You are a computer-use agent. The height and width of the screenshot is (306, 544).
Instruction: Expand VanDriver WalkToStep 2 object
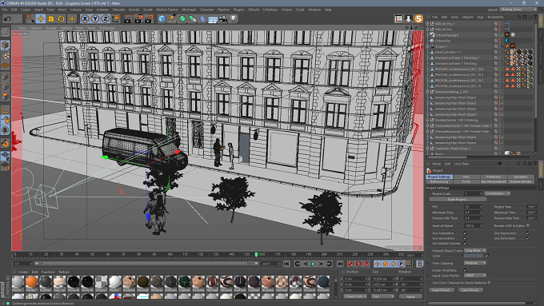[428, 149]
